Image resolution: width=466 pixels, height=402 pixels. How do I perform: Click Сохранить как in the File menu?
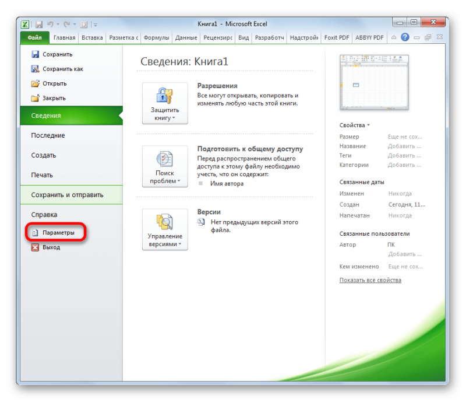(x=57, y=69)
